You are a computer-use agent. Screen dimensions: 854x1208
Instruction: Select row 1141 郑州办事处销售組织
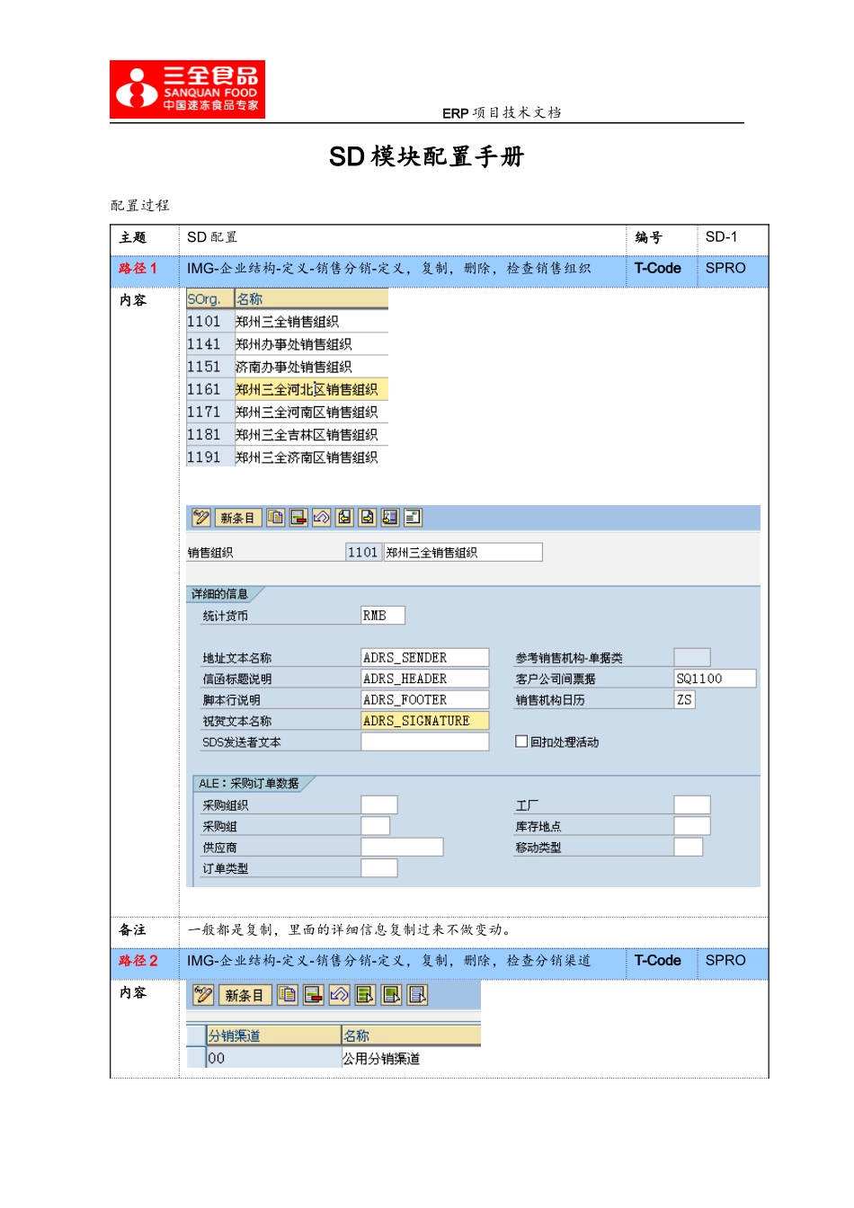(x=287, y=344)
